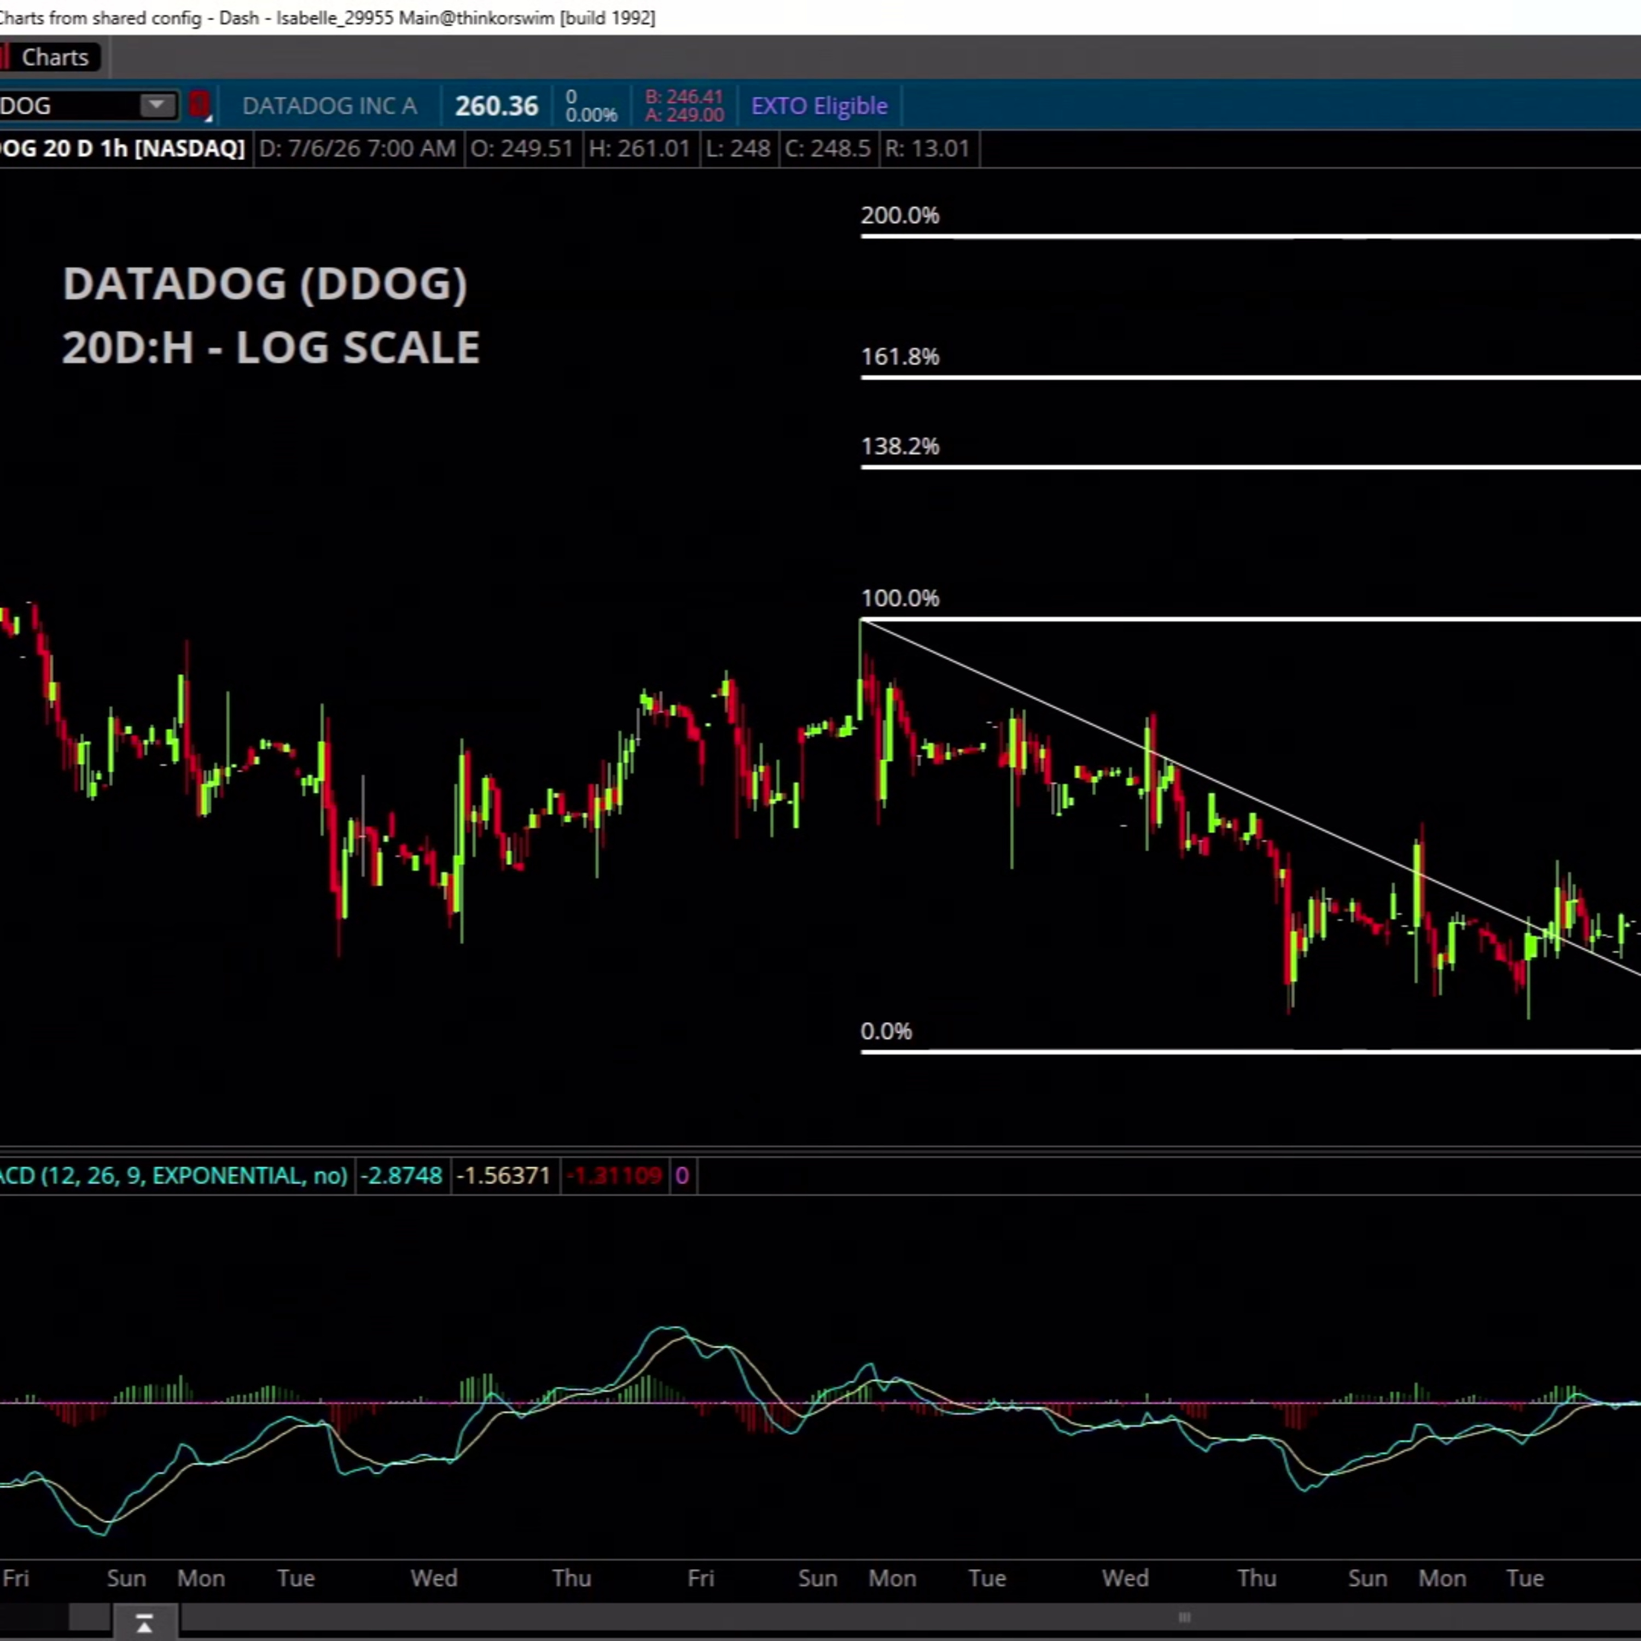1641x1641 pixels.
Task: Click the magenta zero line value 0
Action: pyautogui.click(x=681, y=1176)
